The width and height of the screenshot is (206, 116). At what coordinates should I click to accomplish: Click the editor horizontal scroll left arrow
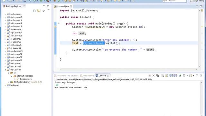(61, 69)
